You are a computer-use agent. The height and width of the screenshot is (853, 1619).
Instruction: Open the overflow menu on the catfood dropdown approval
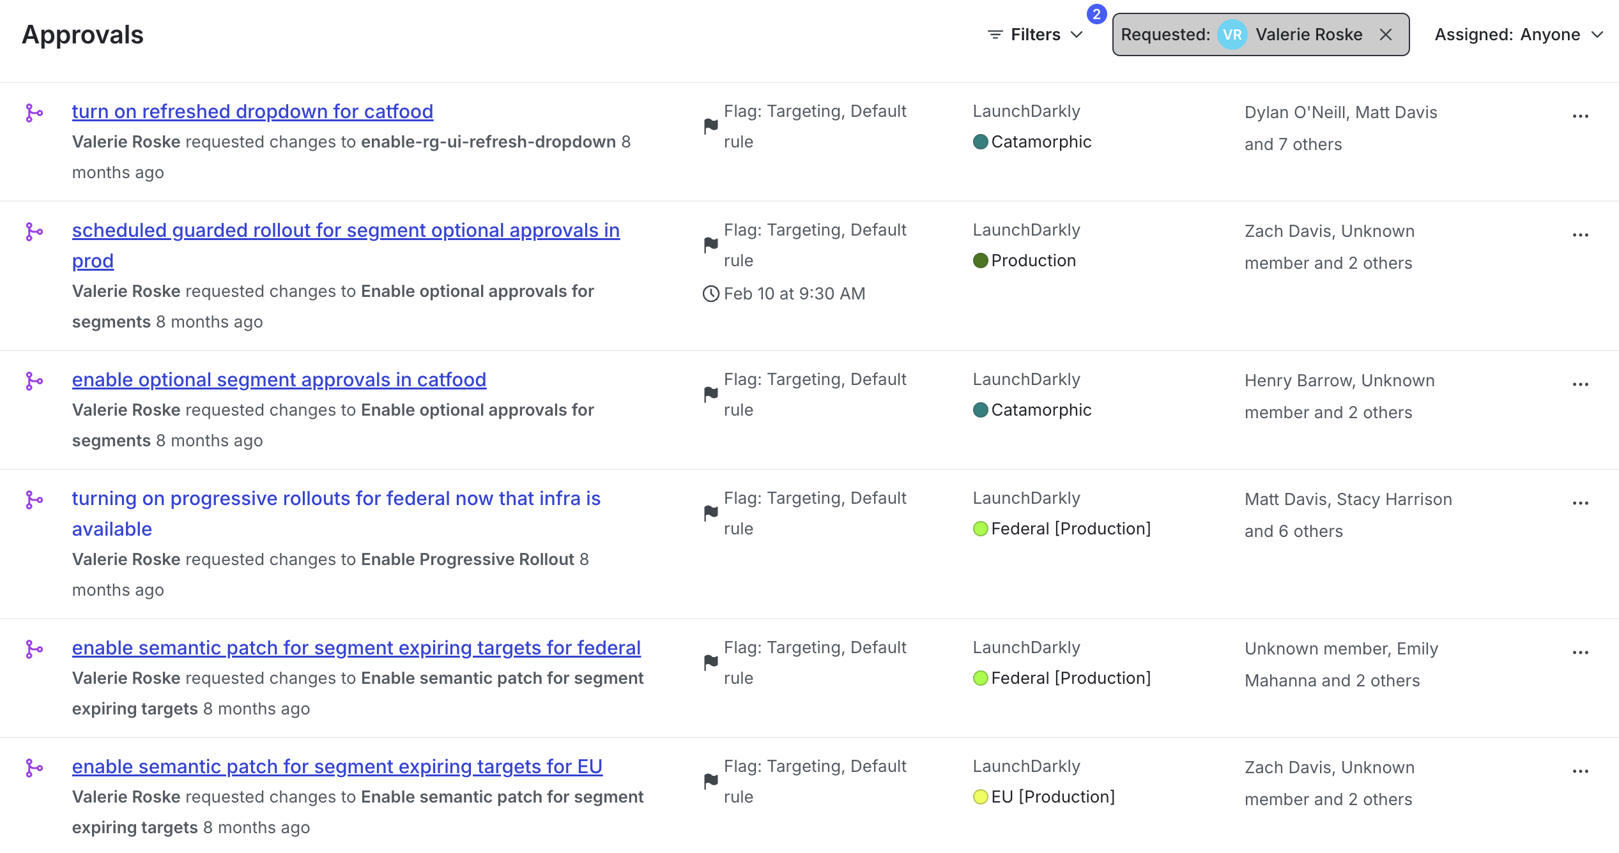pos(1581,116)
